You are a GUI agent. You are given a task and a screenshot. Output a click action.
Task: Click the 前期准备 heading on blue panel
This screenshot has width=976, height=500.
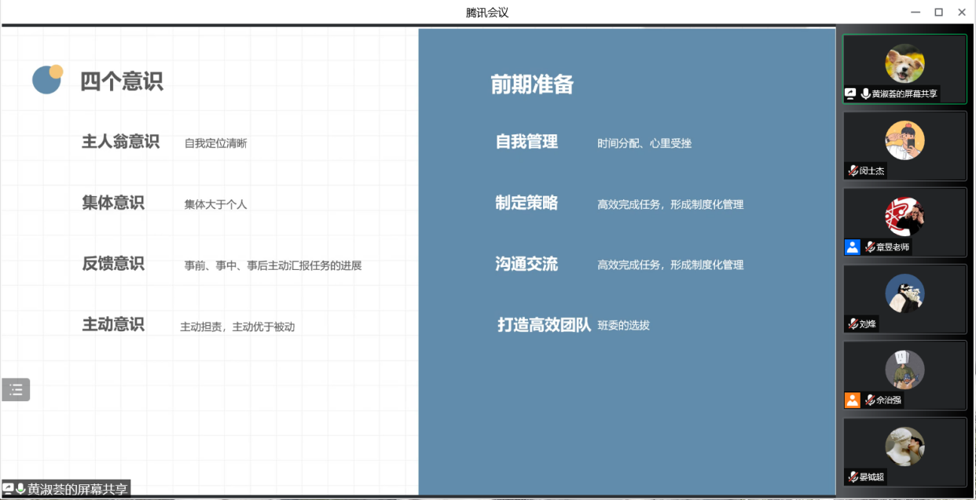coord(532,84)
